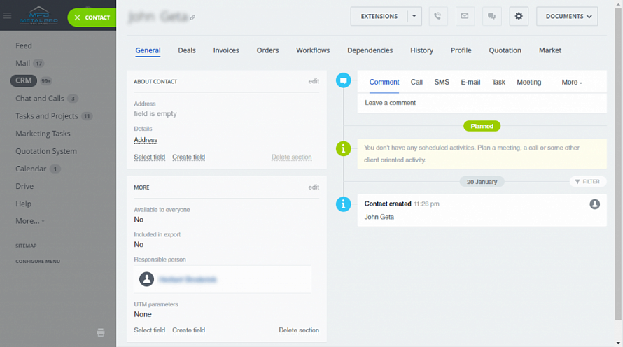623x347 pixels.
Task: Expand the More menu in timeline tabs
Action: [571, 83]
